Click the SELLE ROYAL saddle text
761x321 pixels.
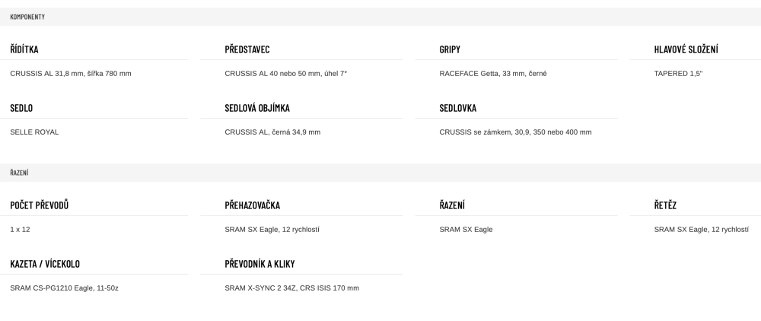[x=34, y=132]
